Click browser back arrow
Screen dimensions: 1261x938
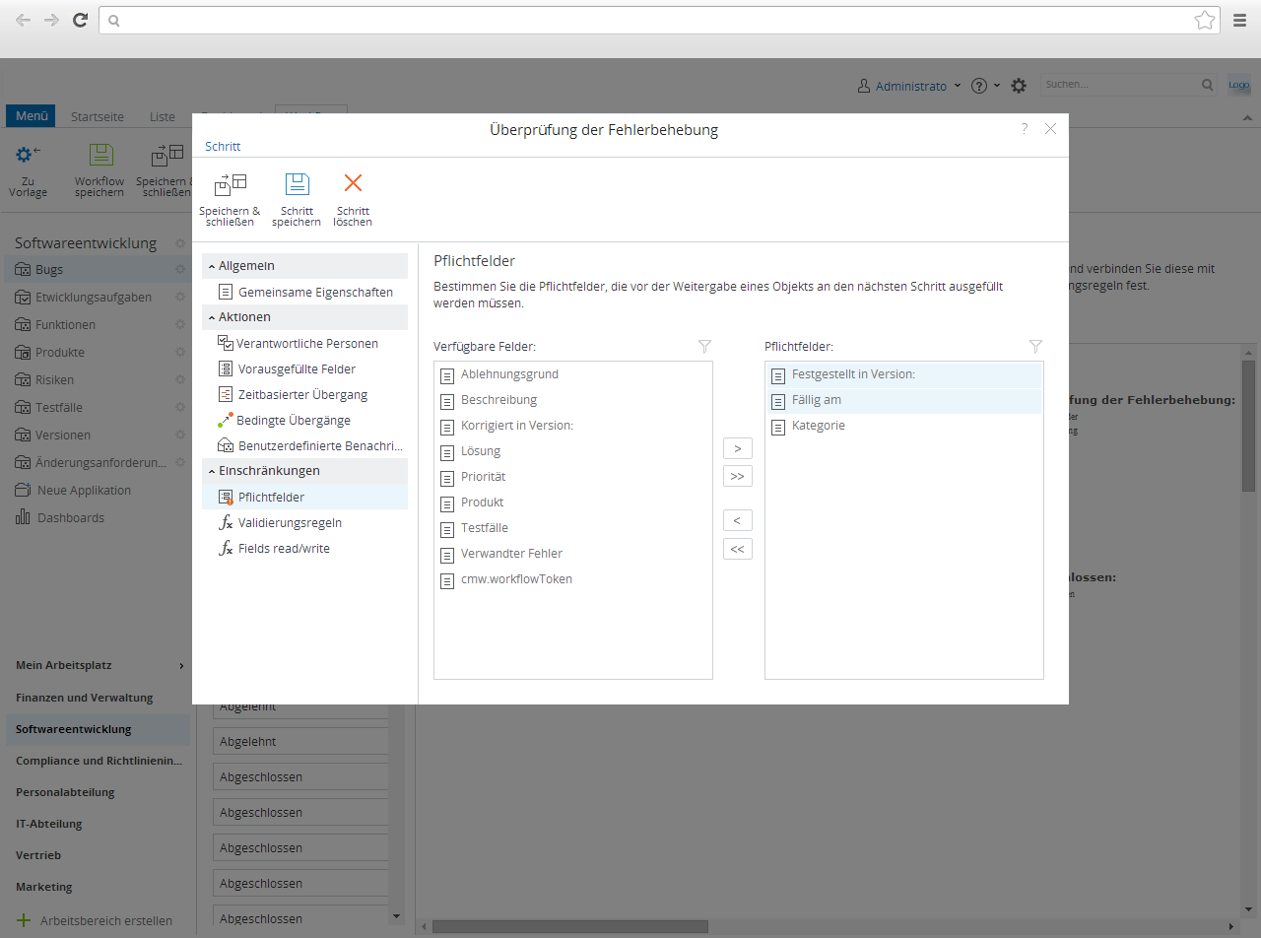click(x=23, y=20)
